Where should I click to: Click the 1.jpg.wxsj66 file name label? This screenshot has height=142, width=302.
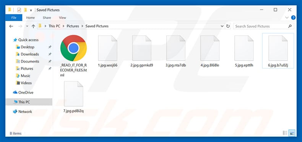108,65
